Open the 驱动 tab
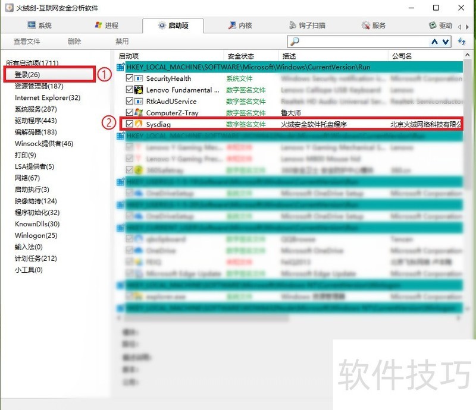The height and width of the screenshot is (410, 476). [440, 25]
